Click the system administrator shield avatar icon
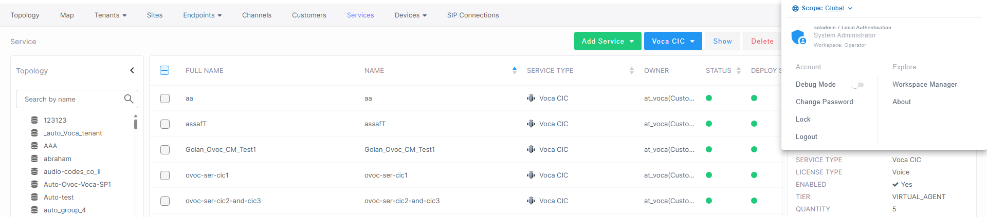 798,36
